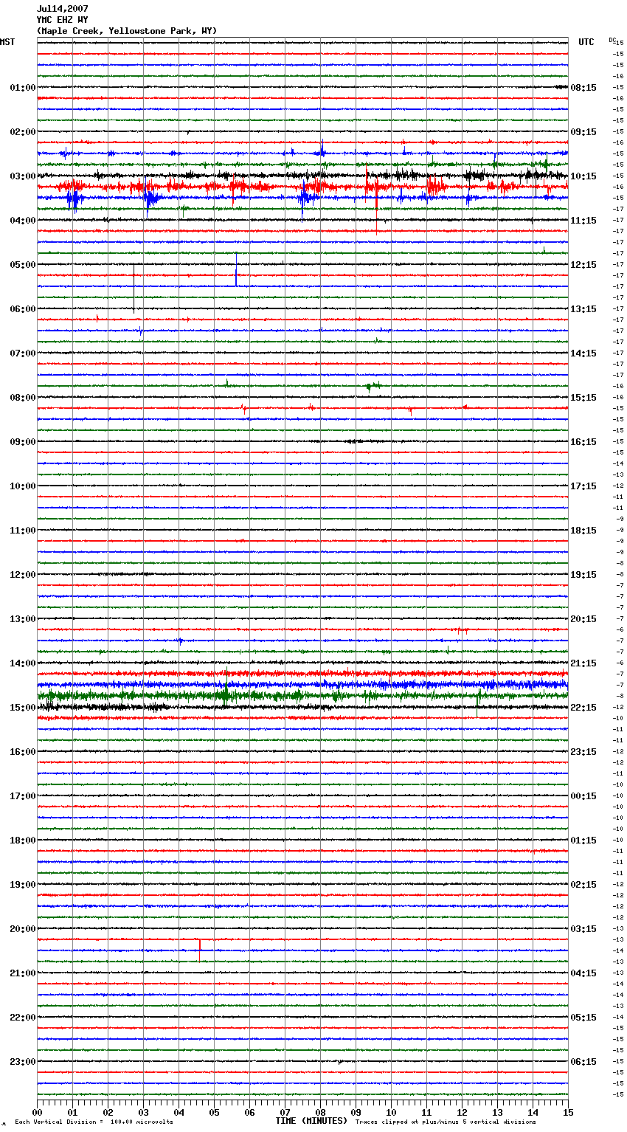Select the 05:15 UTC time label

[x=583, y=1018]
